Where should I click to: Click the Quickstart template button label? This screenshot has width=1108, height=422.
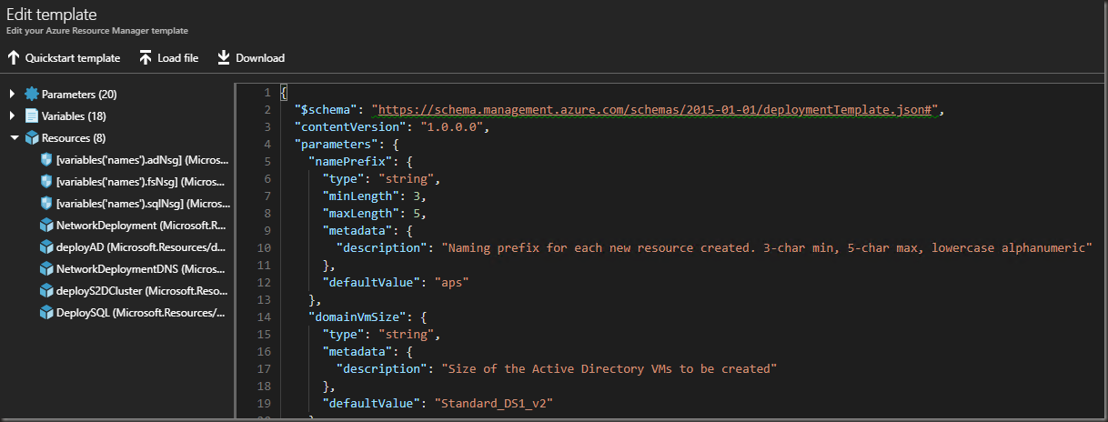pyautogui.click(x=73, y=58)
